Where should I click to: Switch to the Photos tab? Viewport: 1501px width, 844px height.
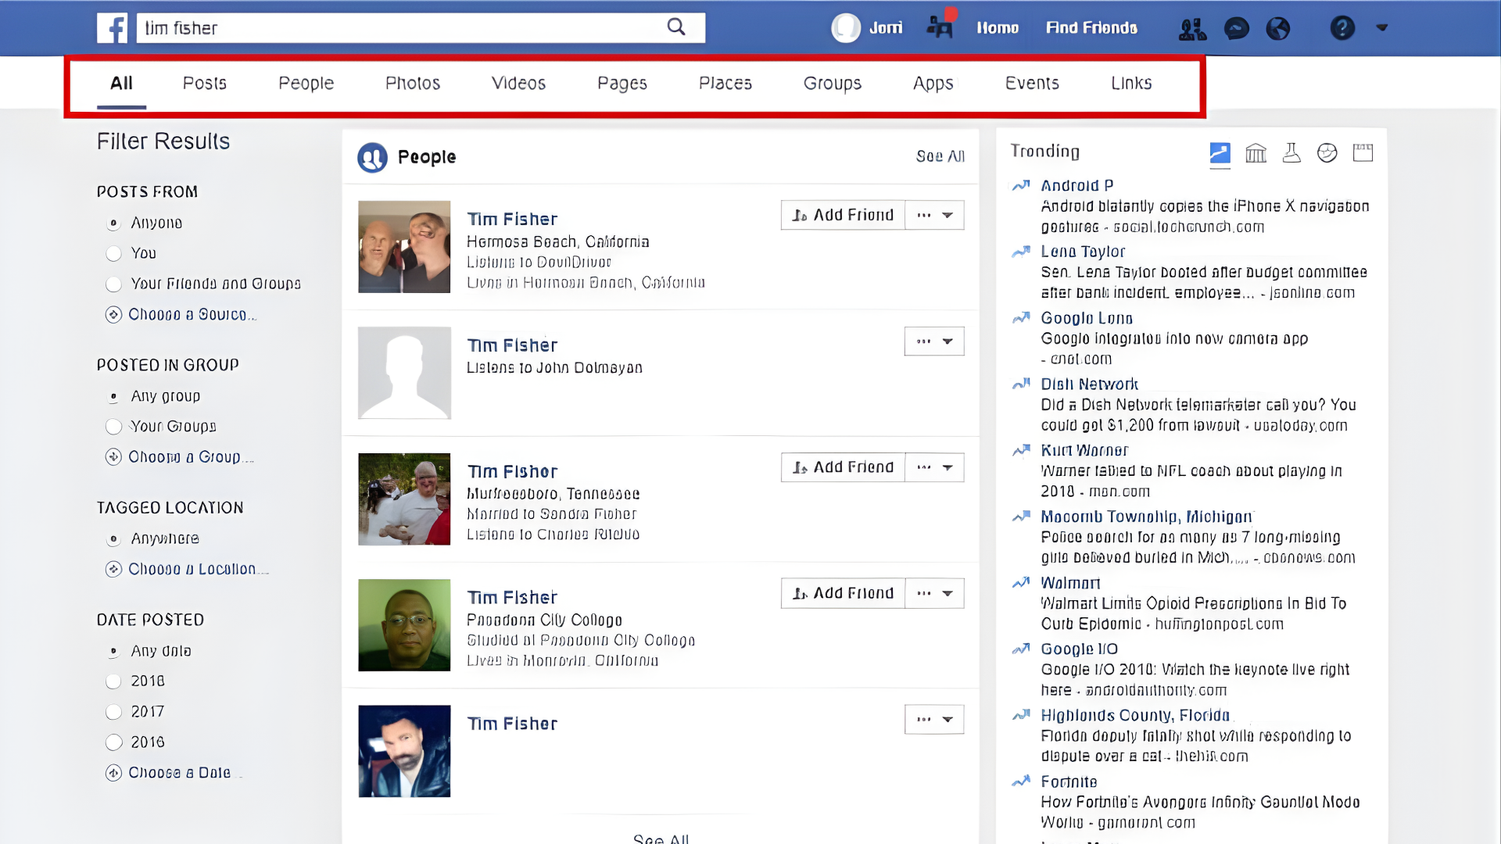(412, 83)
